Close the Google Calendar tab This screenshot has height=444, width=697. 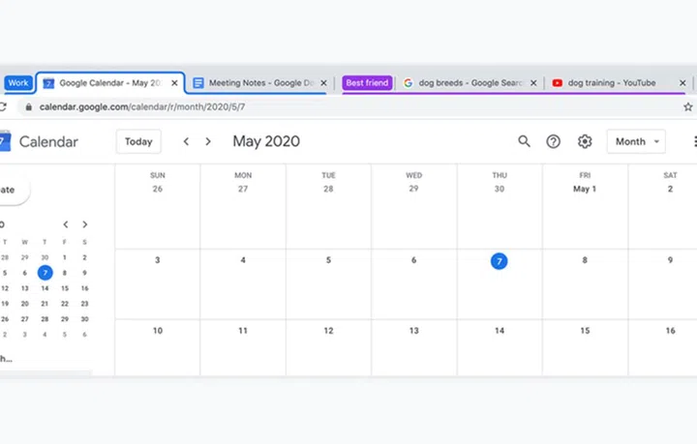174,83
